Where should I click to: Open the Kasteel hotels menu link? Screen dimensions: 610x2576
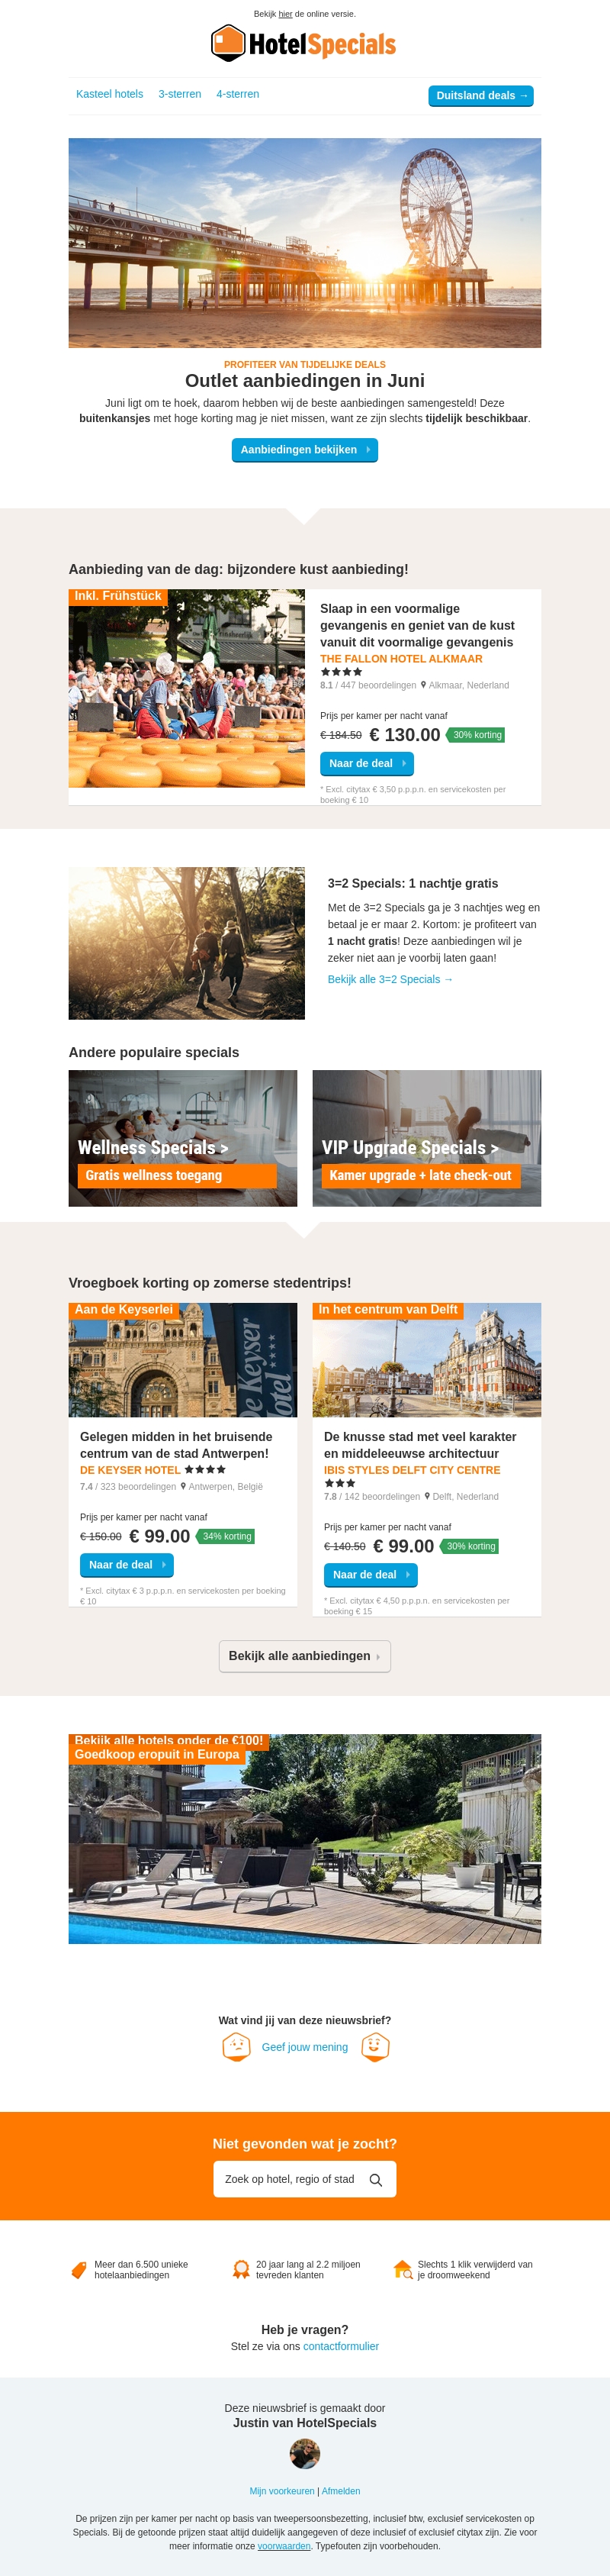tap(110, 94)
